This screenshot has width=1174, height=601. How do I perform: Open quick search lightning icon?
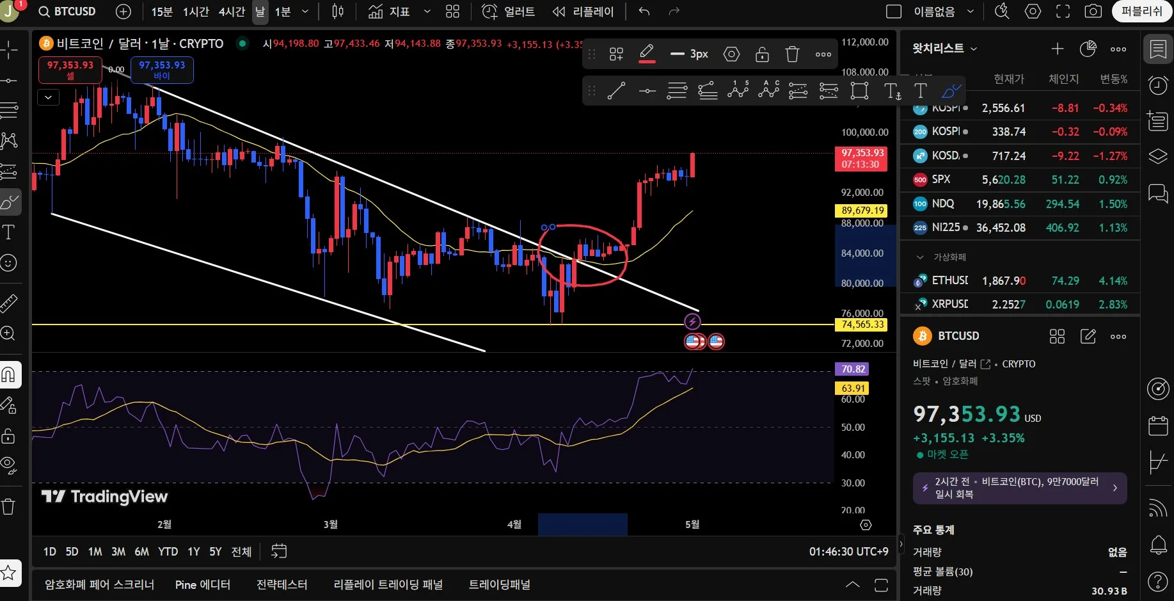[x=1002, y=12]
